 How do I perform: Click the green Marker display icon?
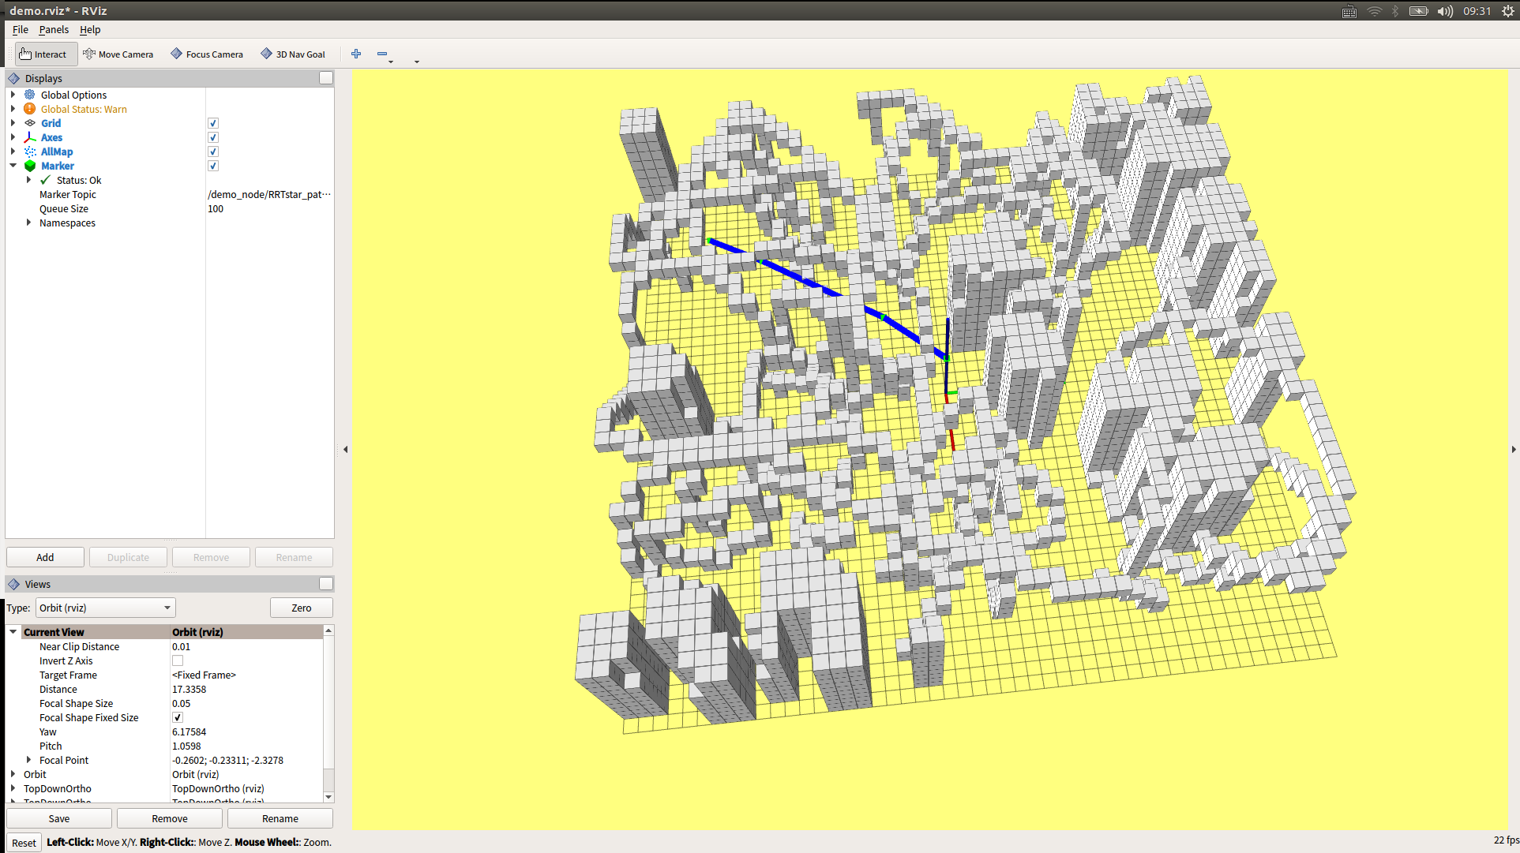point(30,166)
